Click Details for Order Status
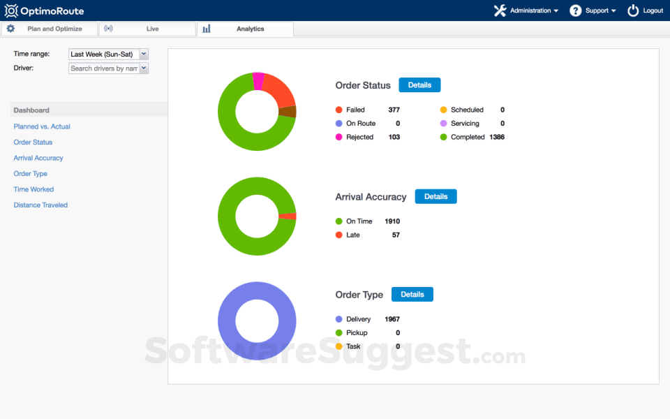This screenshot has height=419, width=670. pos(419,84)
